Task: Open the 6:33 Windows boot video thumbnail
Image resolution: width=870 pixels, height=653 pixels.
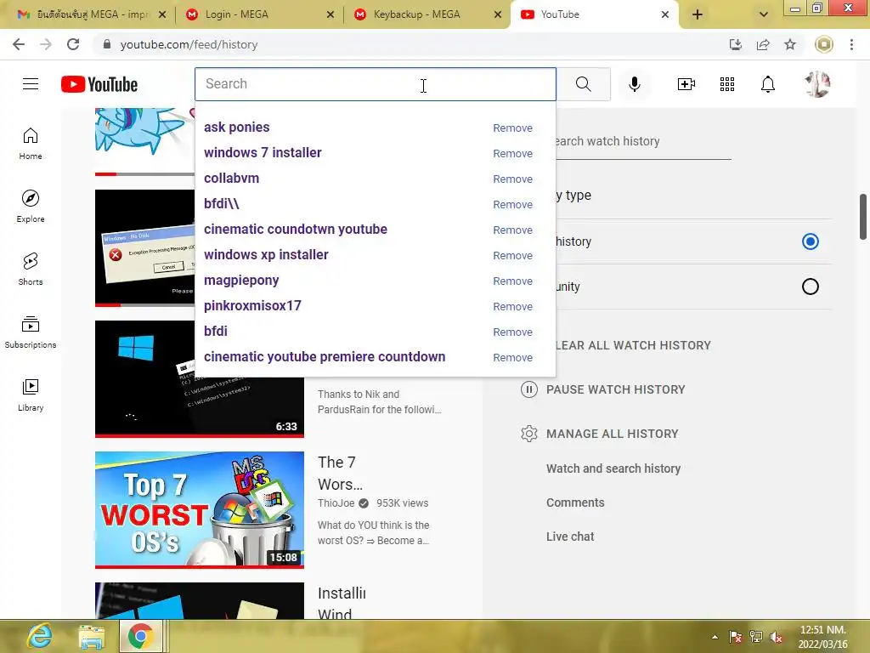Action: [199, 378]
